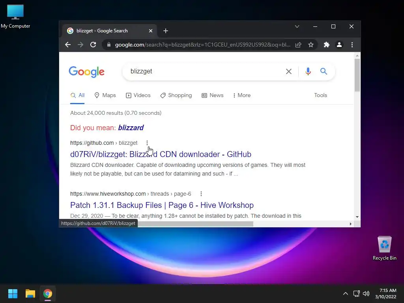The width and height of the screenshot is (404, 303).
Task: Click the About 24,000 results text
Action: point(116,113)
